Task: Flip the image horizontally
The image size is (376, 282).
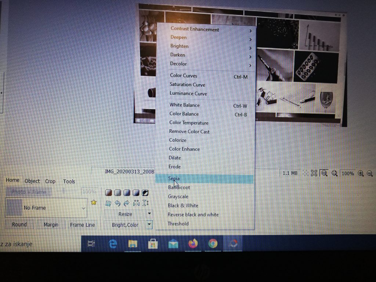Action: [x=136, y=203]
